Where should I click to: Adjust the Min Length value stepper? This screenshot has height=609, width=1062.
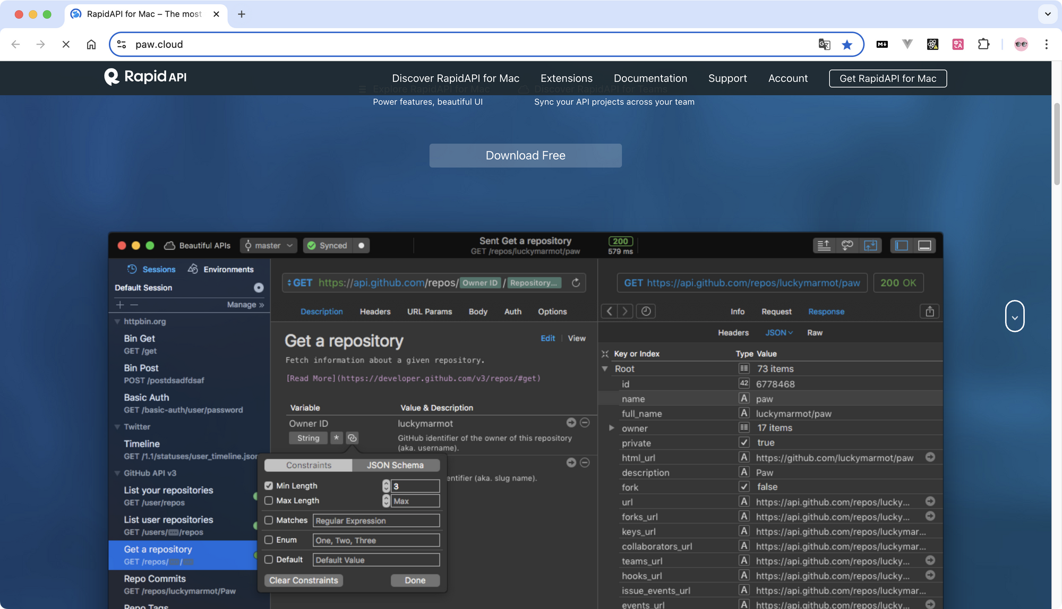coord(386,486)
